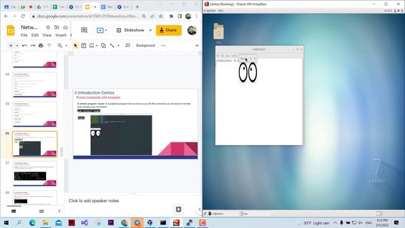Collapse the menus with up chevron
The image size is (405, 228).
(x=197, y=46)
